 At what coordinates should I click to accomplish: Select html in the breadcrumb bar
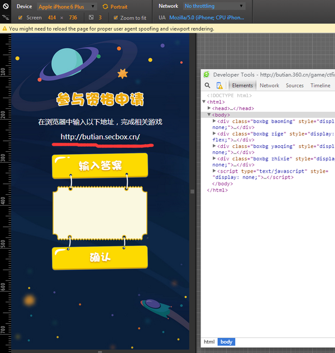click(209, 342)
